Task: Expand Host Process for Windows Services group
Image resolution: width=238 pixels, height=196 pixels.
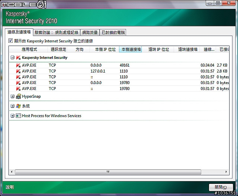Action: (12, 116)
